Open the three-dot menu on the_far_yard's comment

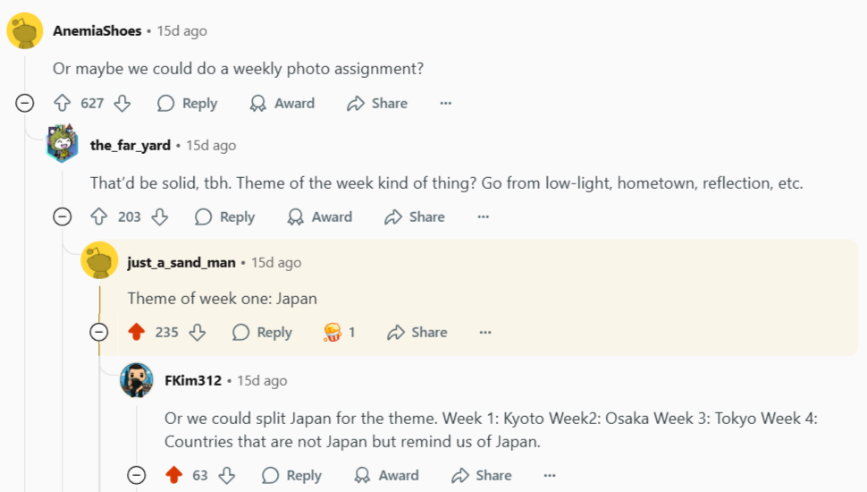click(483, 216)
